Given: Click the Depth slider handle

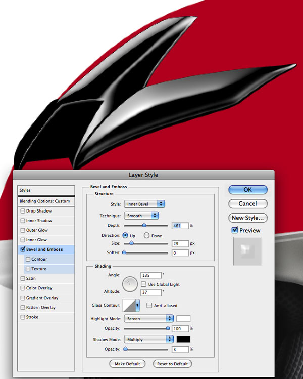Looking at the screenshot, I should (x=144, y=225).
